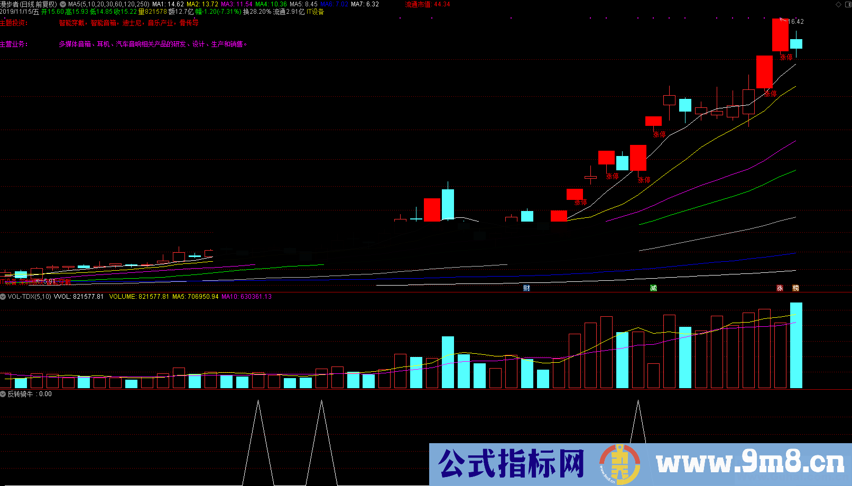The width and height of the screenshot is (852, 486).
Task: Expand the VOL-TDX indicator dropdown arrow
Action: point(3,297)
